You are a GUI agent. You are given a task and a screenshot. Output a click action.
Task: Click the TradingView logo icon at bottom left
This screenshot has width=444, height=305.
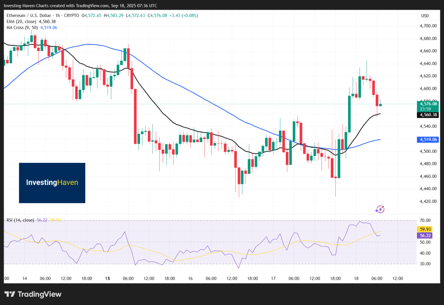[11, 294]
